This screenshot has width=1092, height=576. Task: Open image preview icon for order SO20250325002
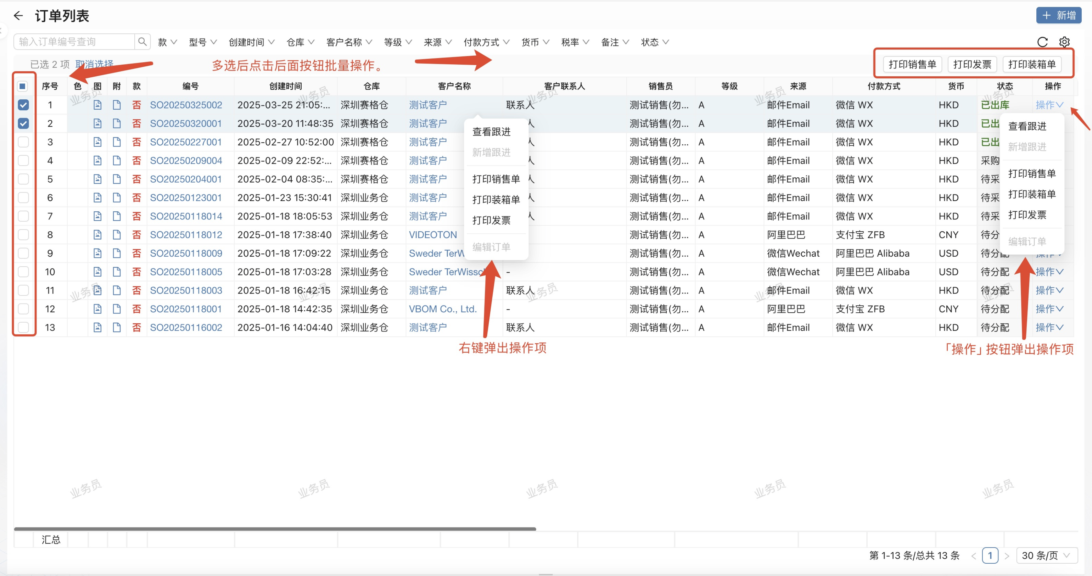coord(97,105)
